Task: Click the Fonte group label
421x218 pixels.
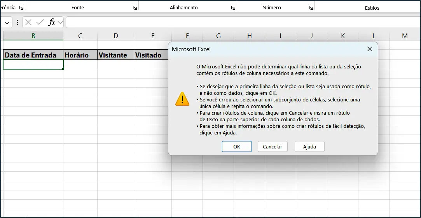Action: pos(78,8)
